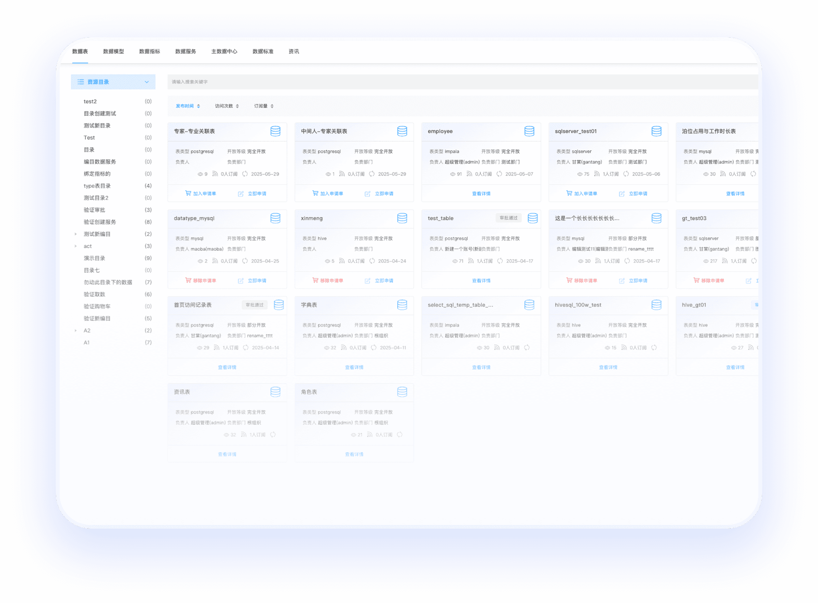Click the list icon beside 资源目录
818x603 pixels.
point(81,82)
